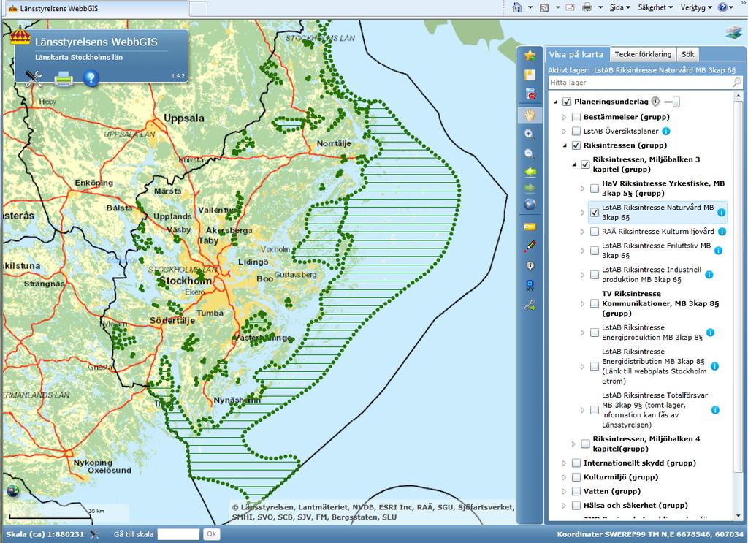Uncheck LstAB Riksintresse Naturvård checkbox

coord(595,213)
